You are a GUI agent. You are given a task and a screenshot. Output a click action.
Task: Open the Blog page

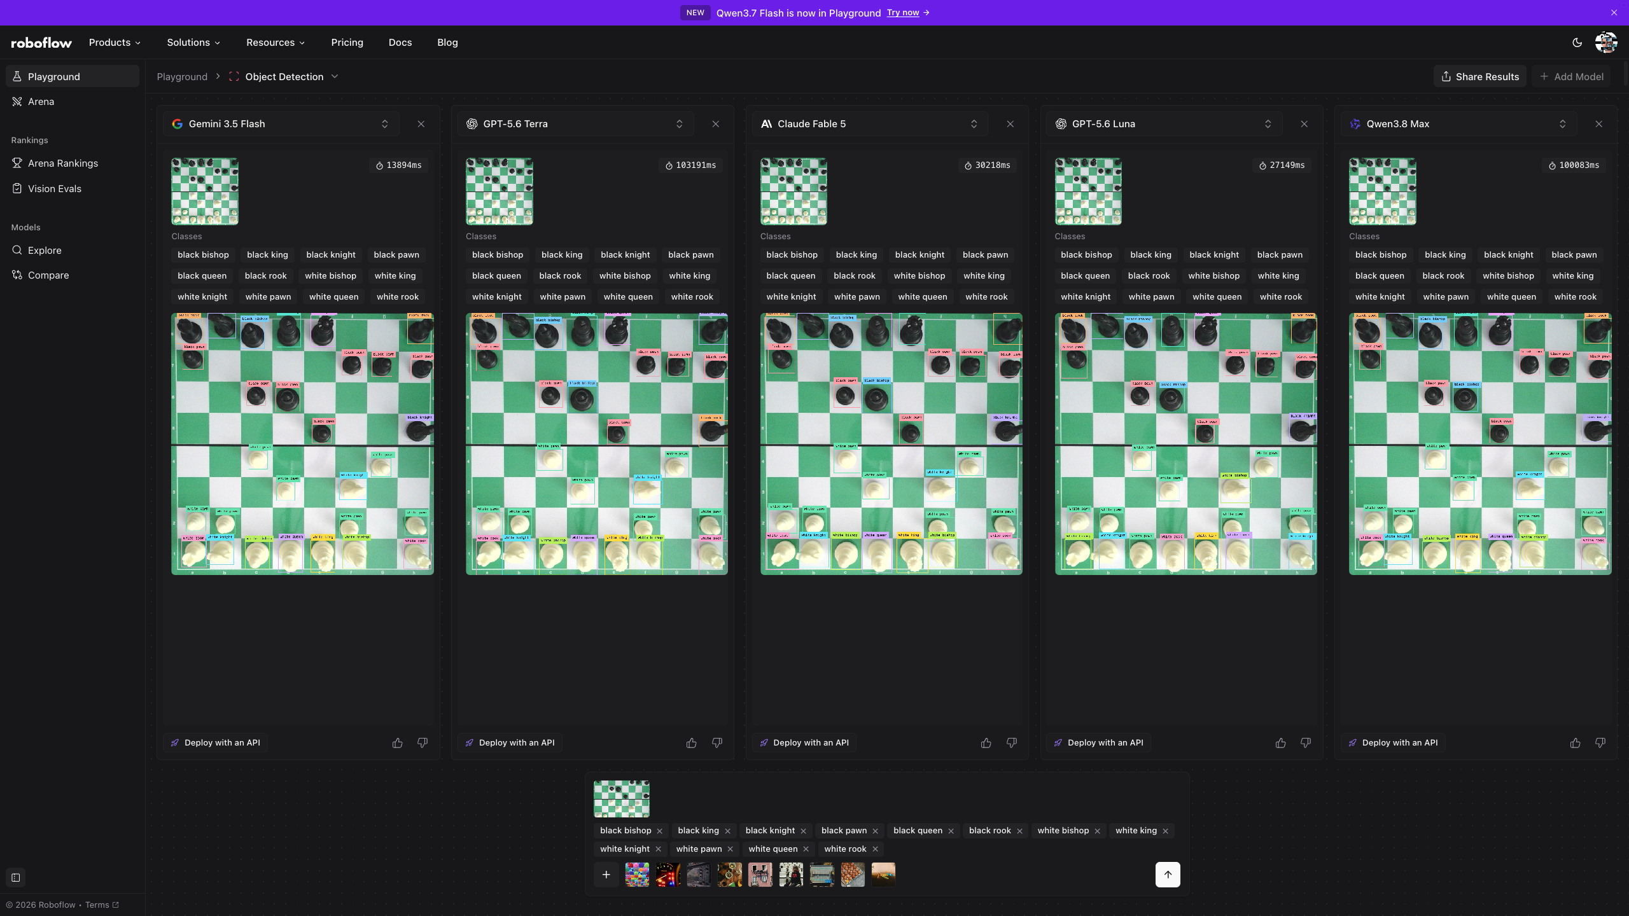tap(447, 43)
